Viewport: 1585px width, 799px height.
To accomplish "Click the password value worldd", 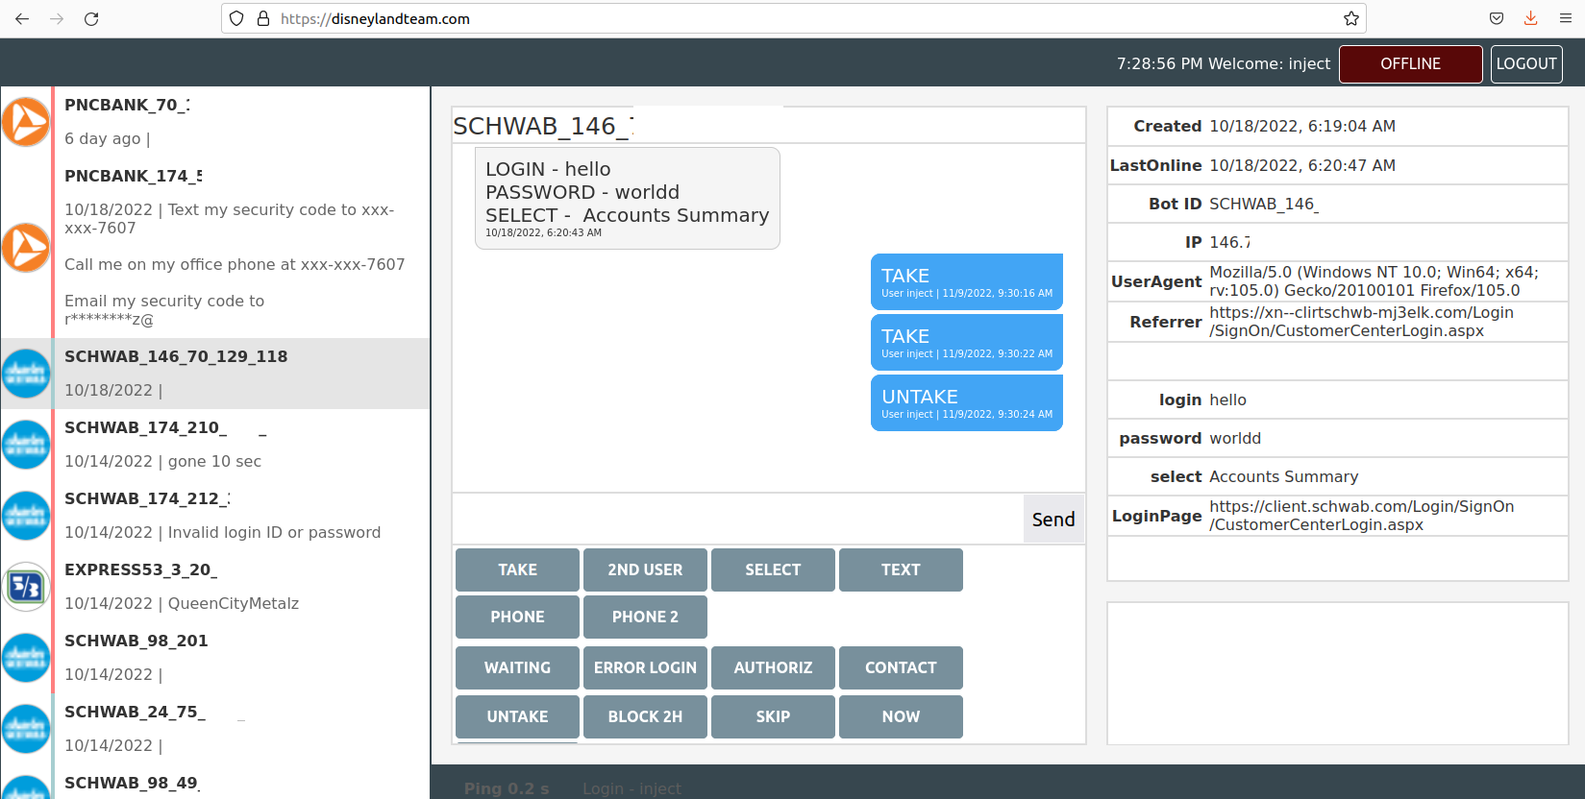I will (x=1235, y=438).
